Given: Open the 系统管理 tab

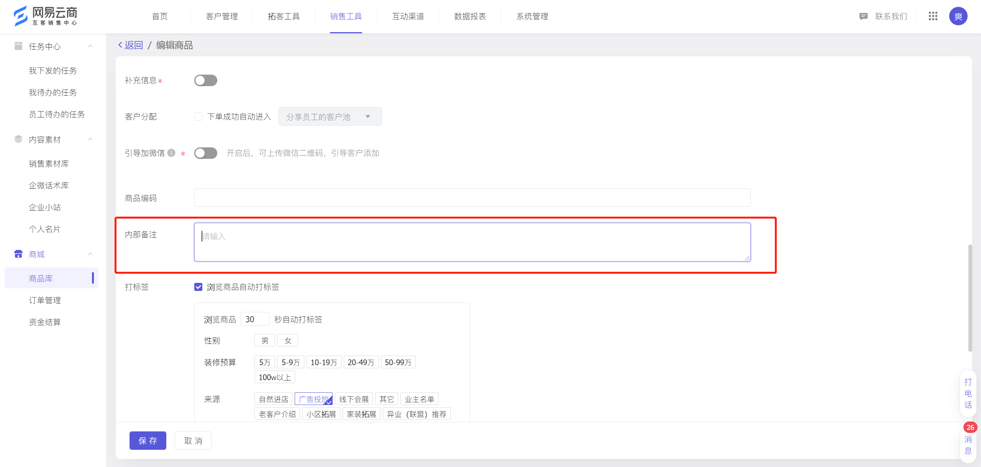Looking at the screenshot, I should pos(532,16).
